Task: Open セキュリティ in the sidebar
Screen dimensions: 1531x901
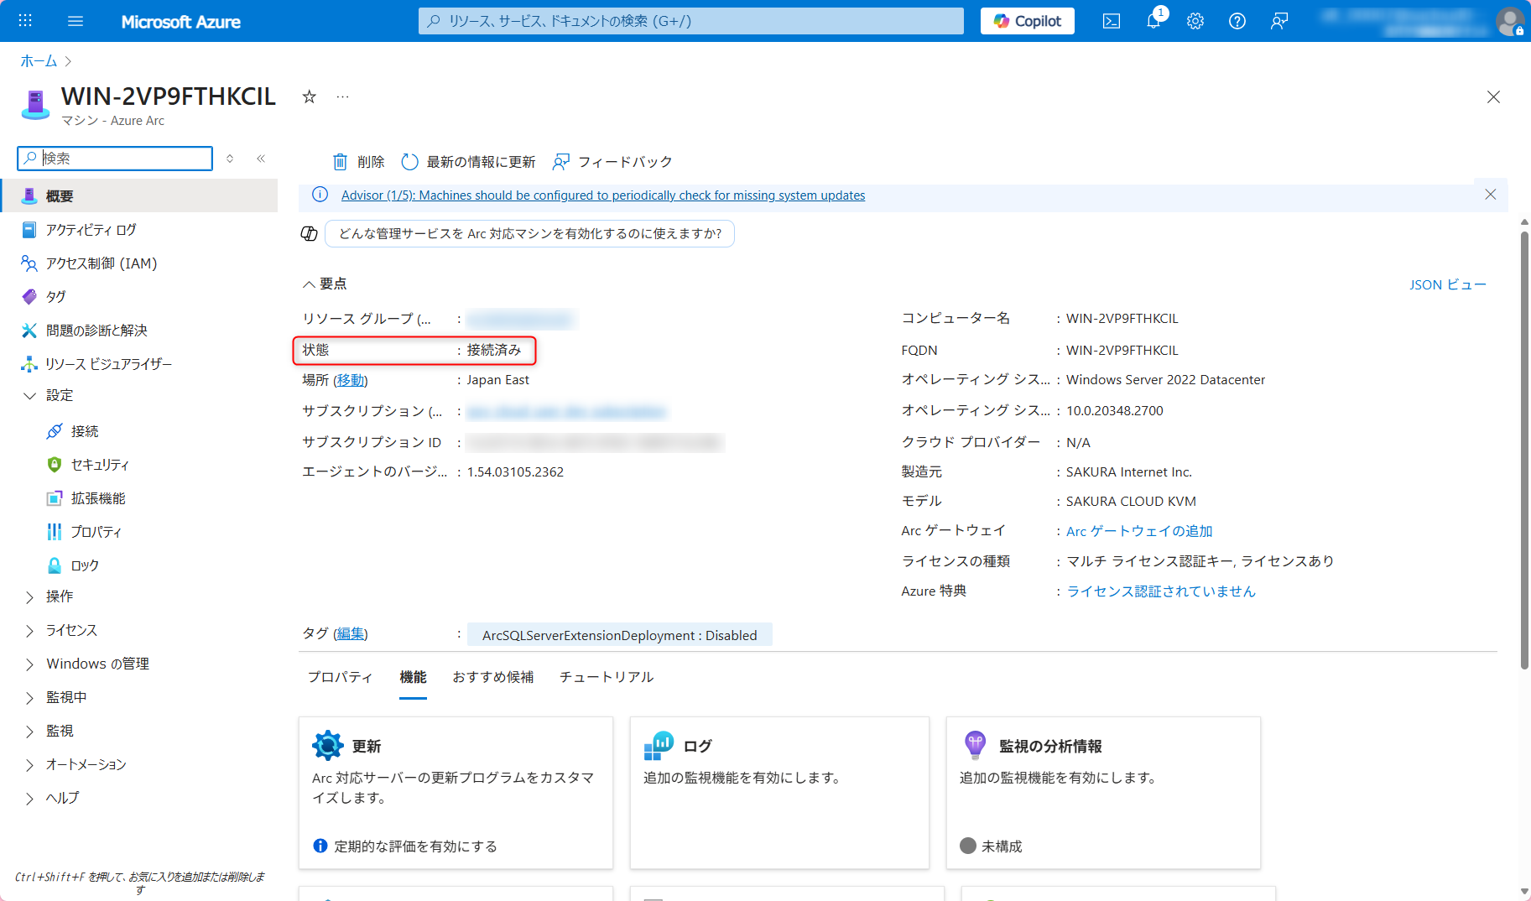Action: click(98, 464)
